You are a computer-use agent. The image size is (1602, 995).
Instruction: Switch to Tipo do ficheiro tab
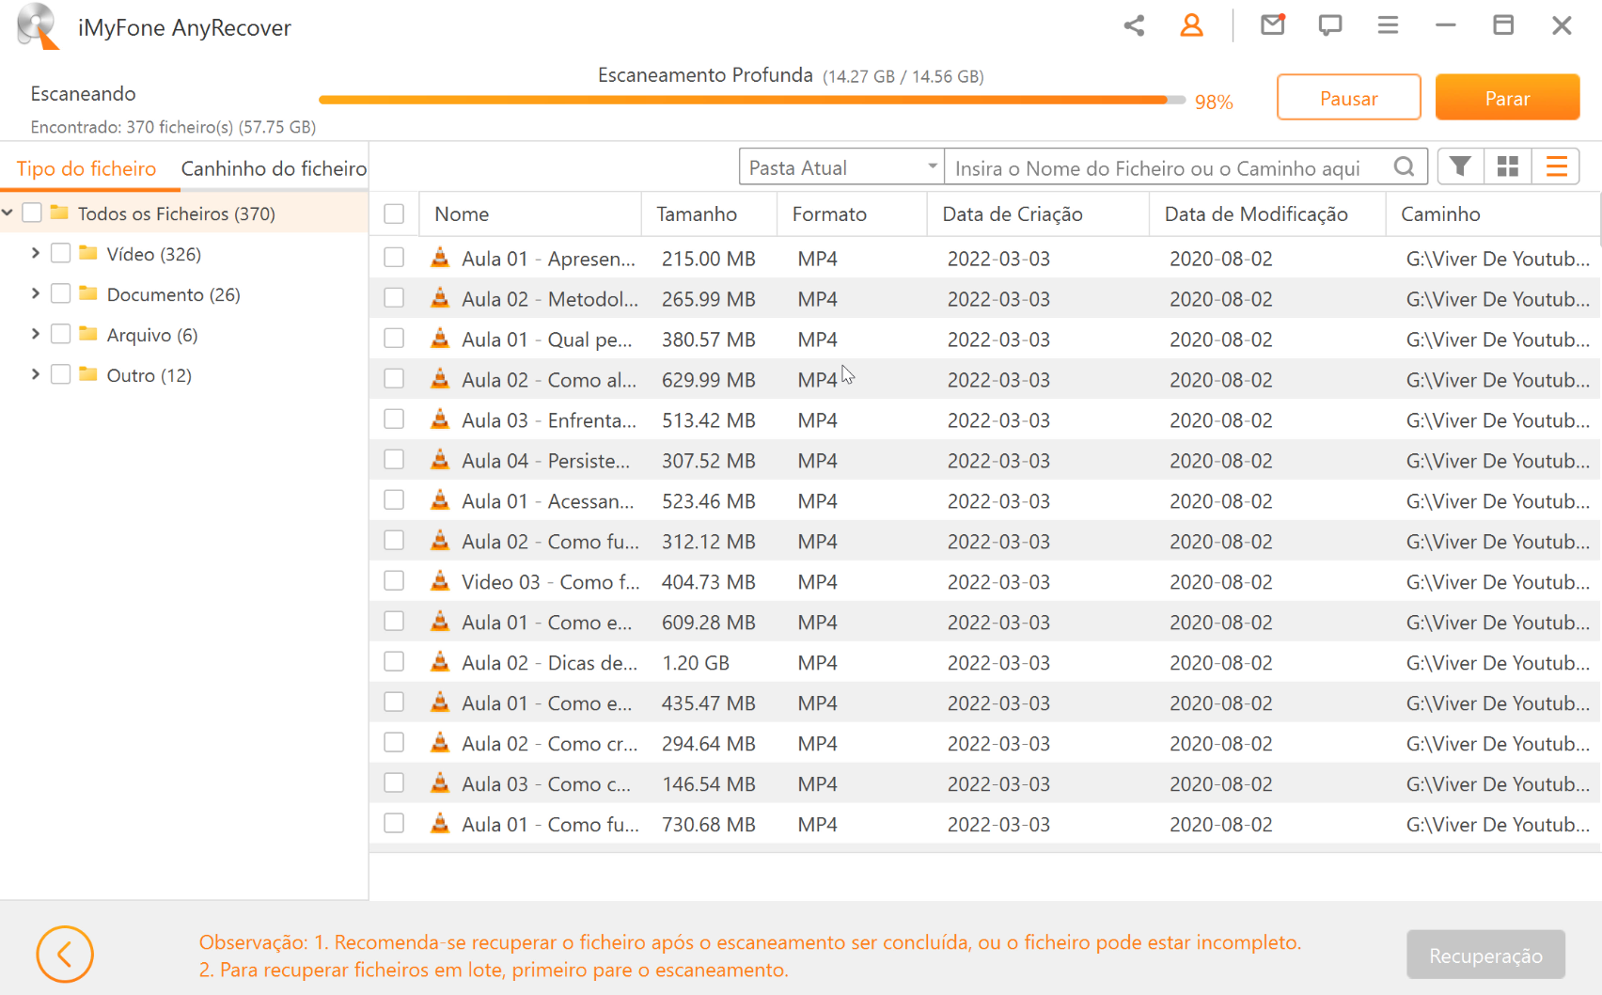86,168
